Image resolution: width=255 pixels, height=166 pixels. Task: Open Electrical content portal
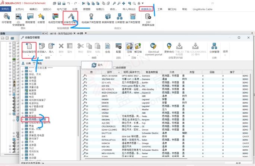(154, 49)
